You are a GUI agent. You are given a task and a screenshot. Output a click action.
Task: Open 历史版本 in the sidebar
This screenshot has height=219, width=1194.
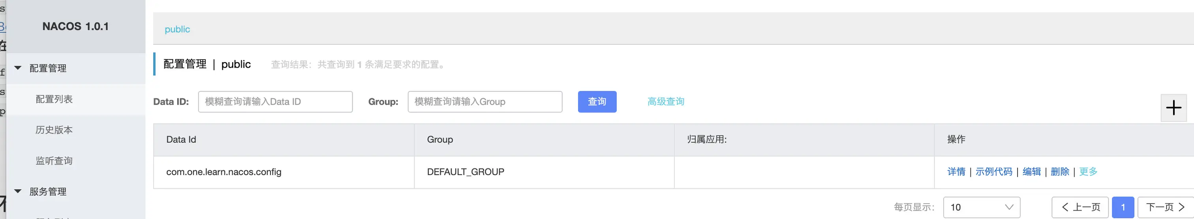(54, 130)
